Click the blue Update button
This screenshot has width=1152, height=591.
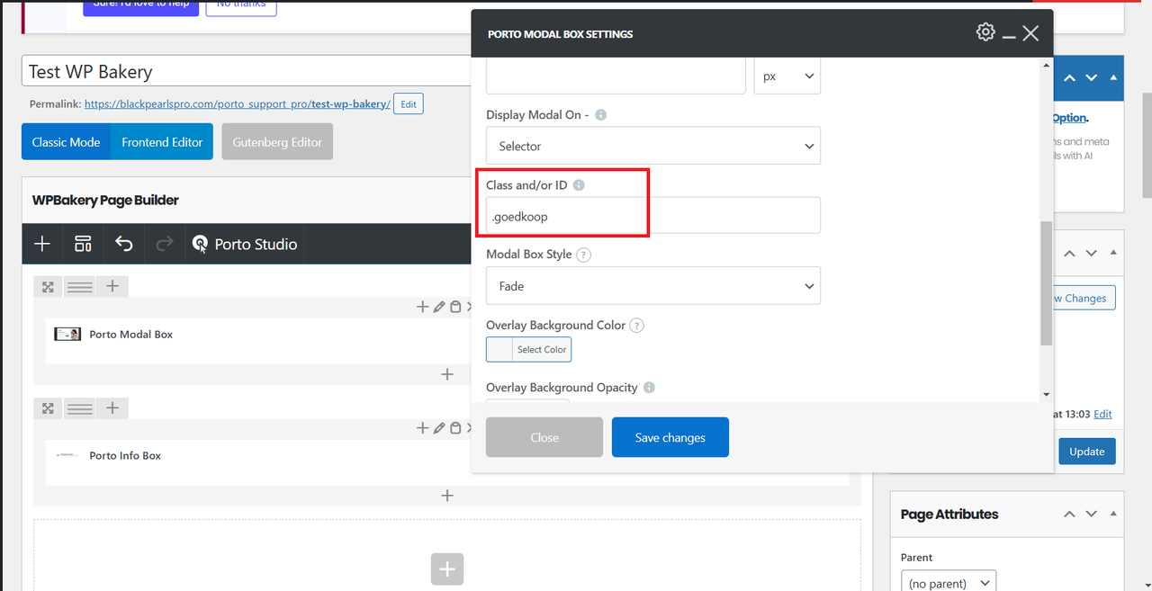pyautogui.click(x=1087, y=452)
